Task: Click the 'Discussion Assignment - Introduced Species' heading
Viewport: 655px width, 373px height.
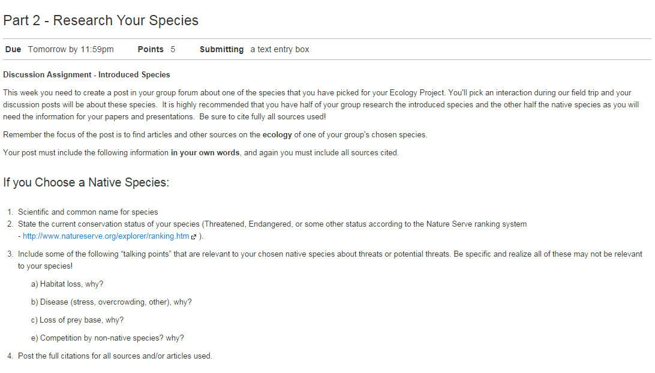Action: click(86, 75)
